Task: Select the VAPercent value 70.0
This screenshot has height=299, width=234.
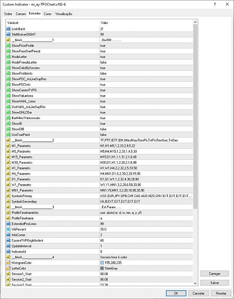Action: coord(103,229)
